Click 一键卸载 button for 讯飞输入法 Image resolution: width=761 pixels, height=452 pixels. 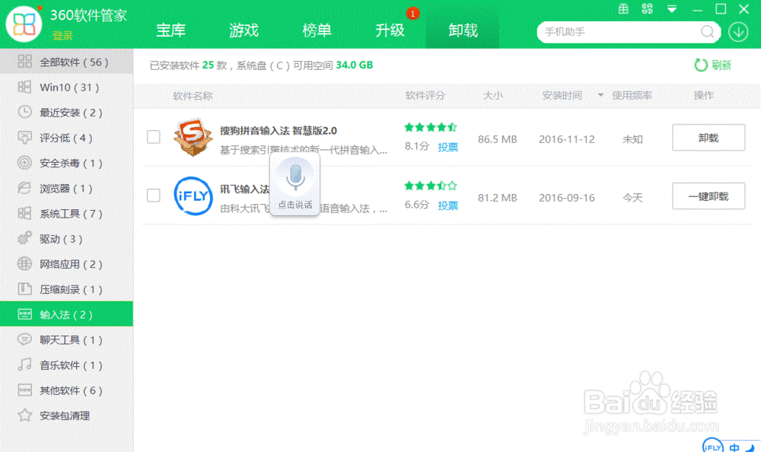[x=708, y=196]
